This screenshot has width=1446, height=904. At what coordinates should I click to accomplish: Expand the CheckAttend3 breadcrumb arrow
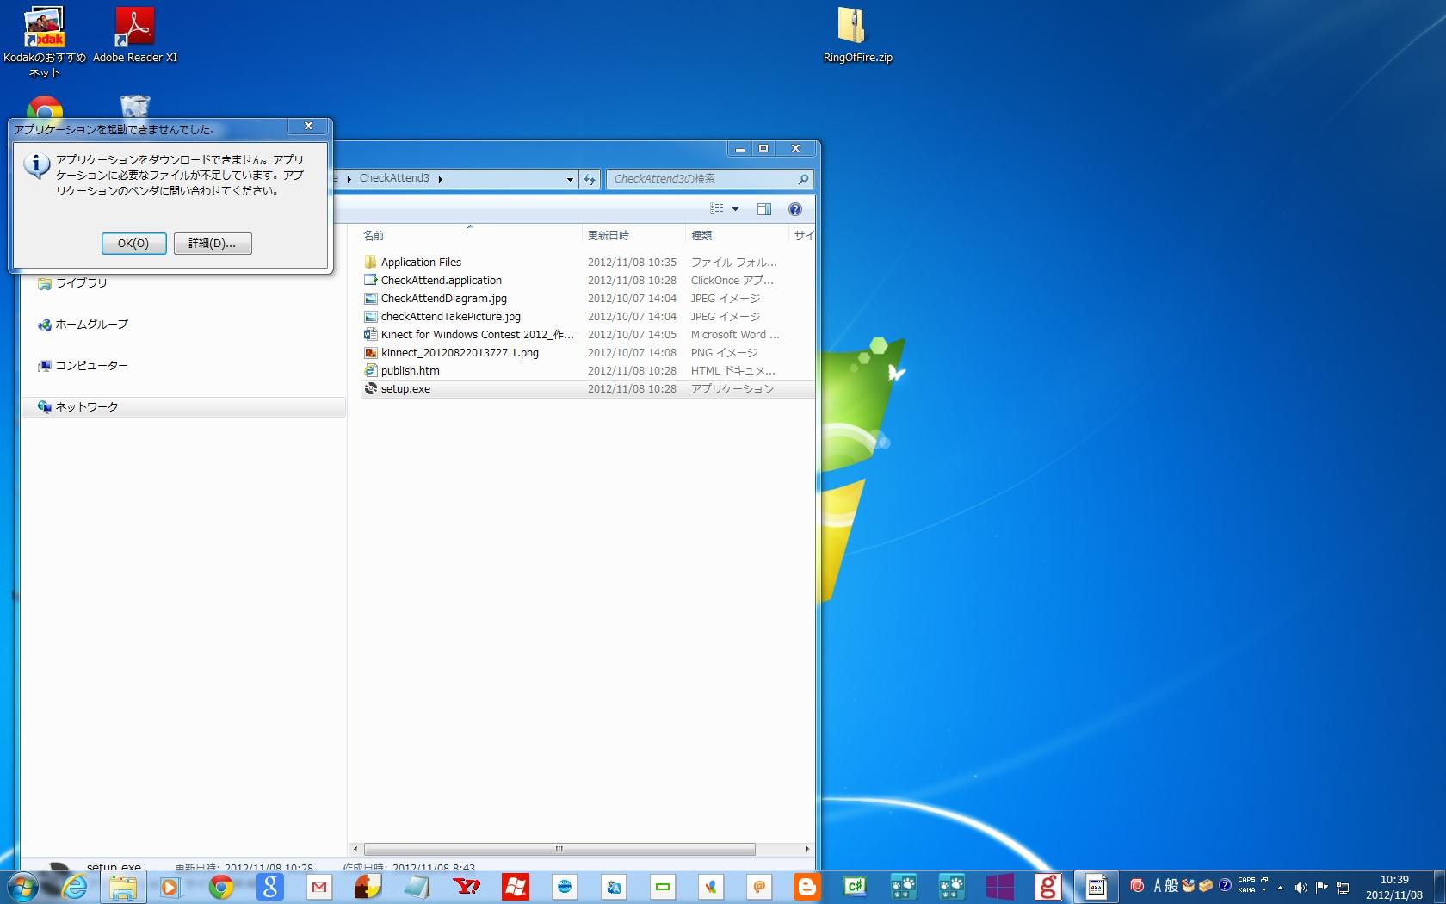coord(441,179)
